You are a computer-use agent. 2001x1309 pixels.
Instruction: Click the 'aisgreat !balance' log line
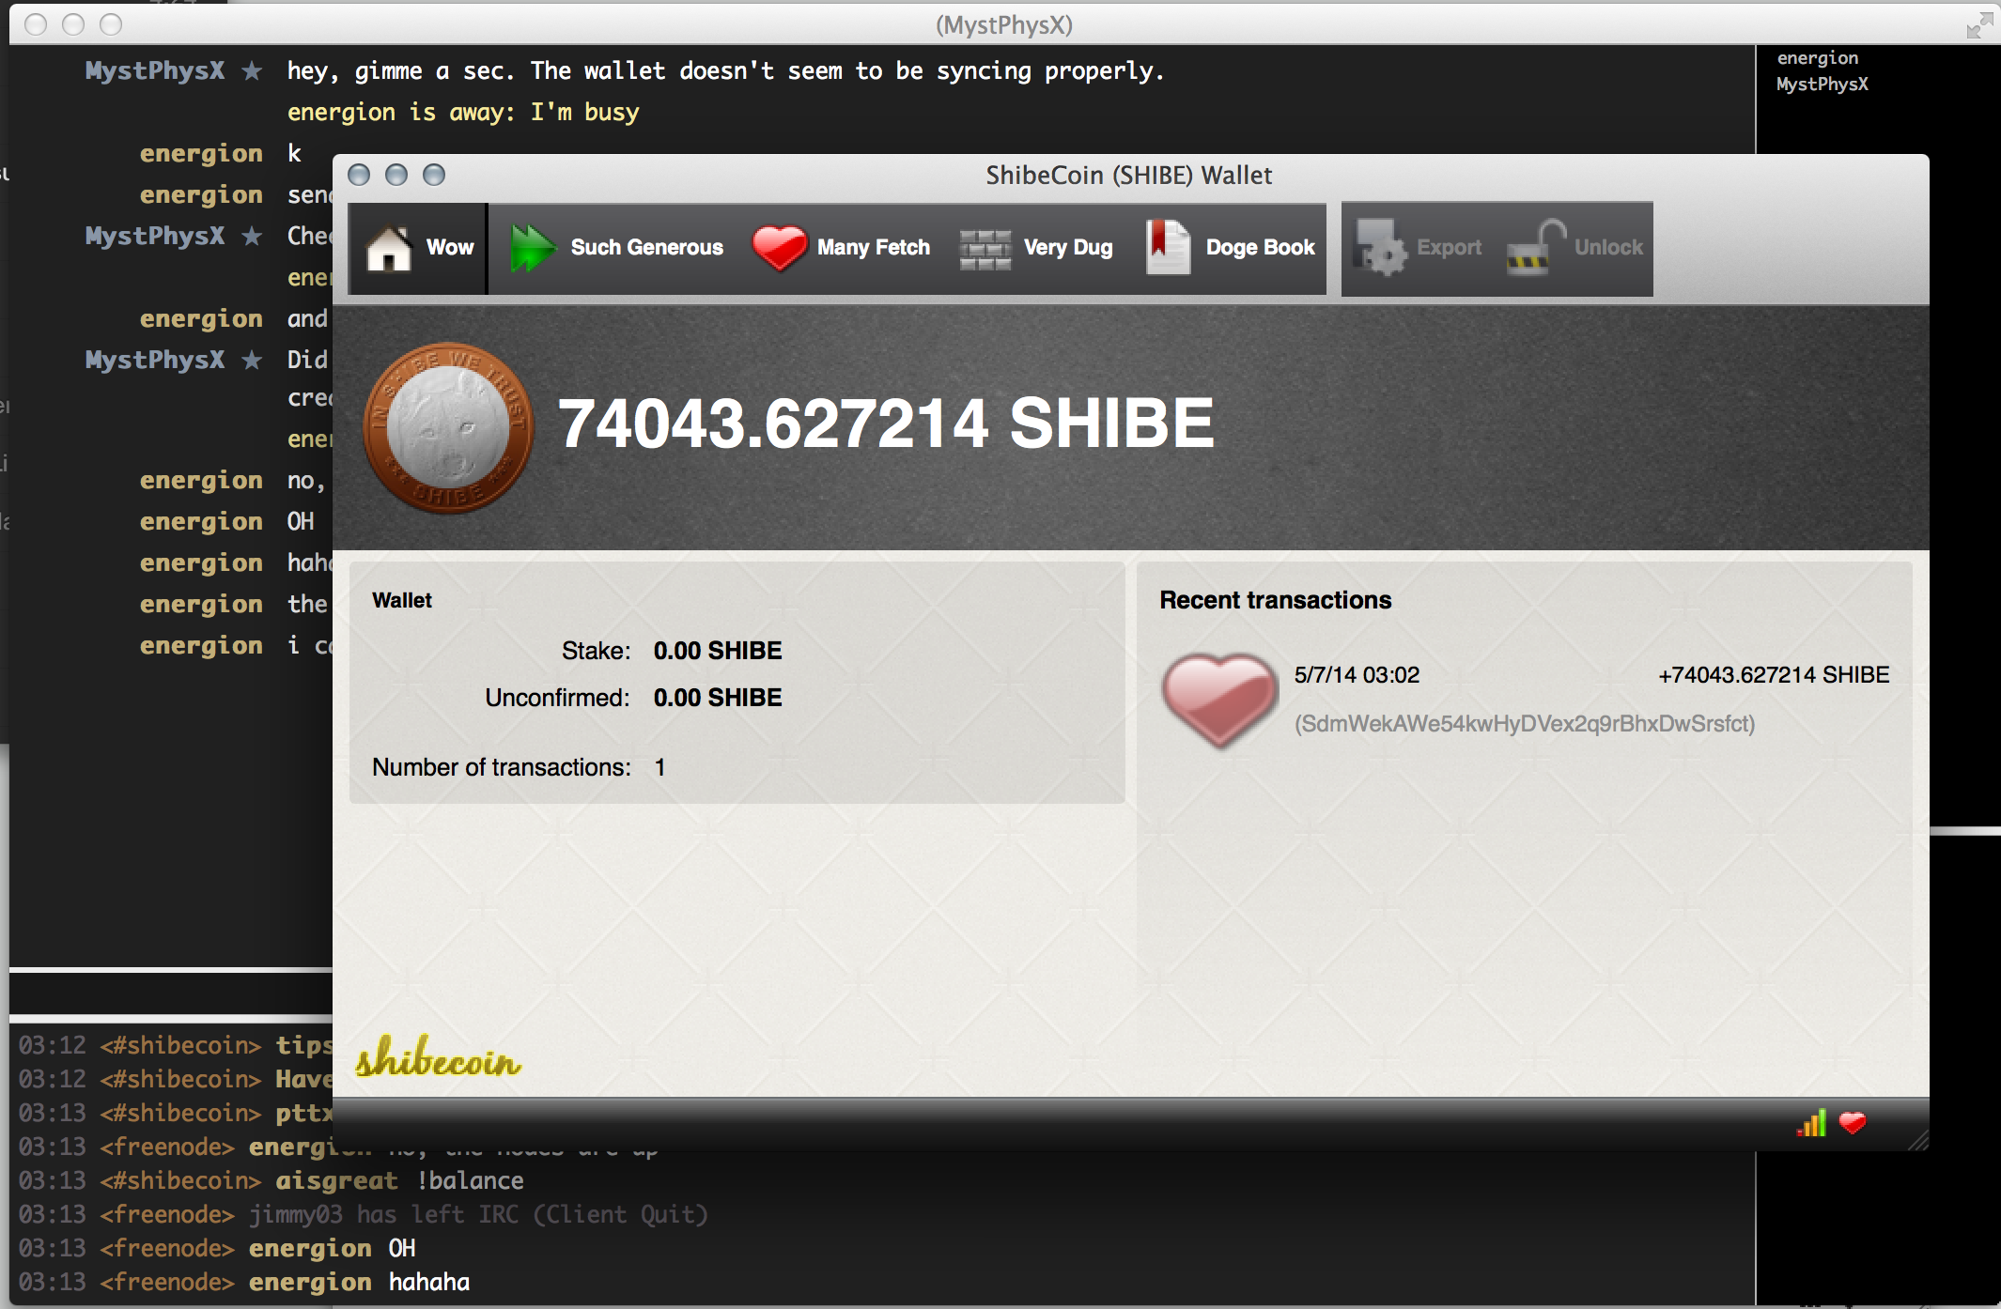pos(271,1180)
